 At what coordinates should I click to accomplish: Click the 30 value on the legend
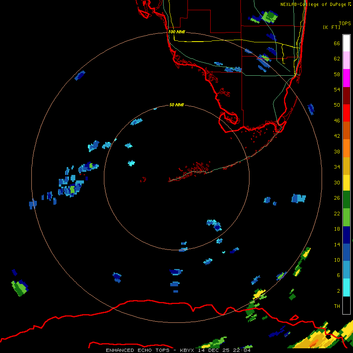337,182
